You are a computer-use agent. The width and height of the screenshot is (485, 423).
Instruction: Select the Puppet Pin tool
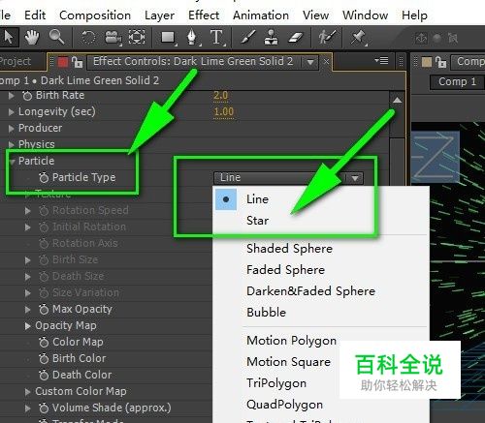click(x=358, y=38)
